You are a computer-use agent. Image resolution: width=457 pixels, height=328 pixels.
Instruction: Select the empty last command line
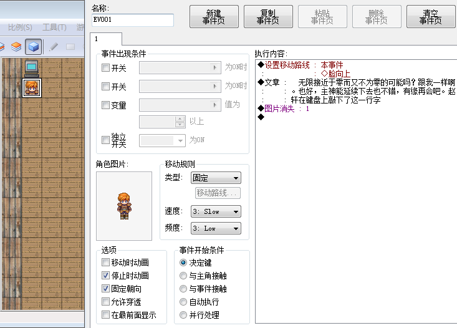click(261, 117)
